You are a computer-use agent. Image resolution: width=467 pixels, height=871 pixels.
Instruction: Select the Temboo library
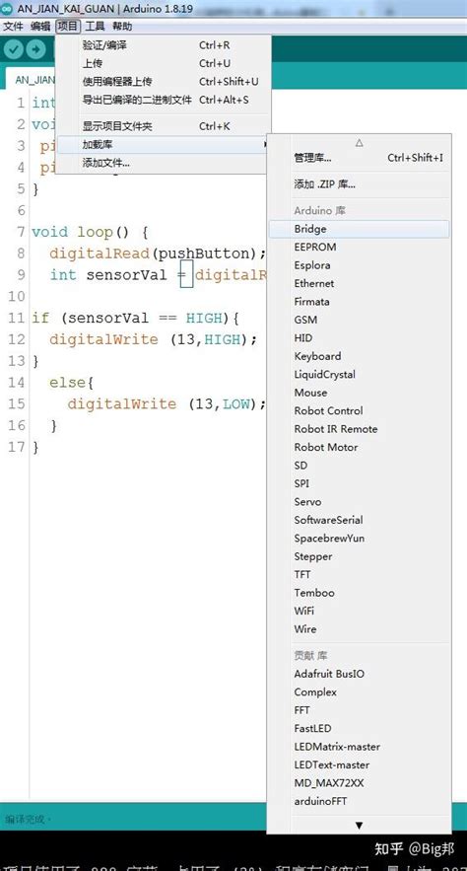pos(359,593)
